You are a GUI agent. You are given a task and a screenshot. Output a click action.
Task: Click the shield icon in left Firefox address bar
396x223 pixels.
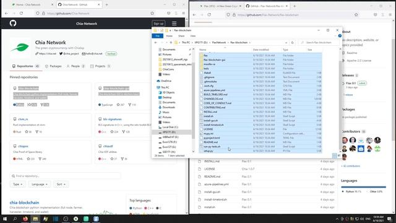tap(38, 13)
